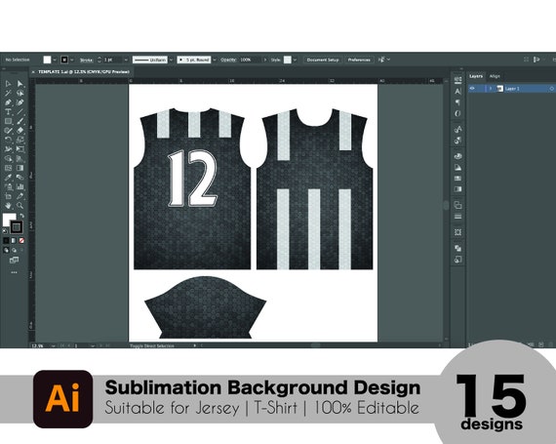The image size is (556, 444).
Task: Open the 5 pt. Round brush dropdown
Action: 215,60
